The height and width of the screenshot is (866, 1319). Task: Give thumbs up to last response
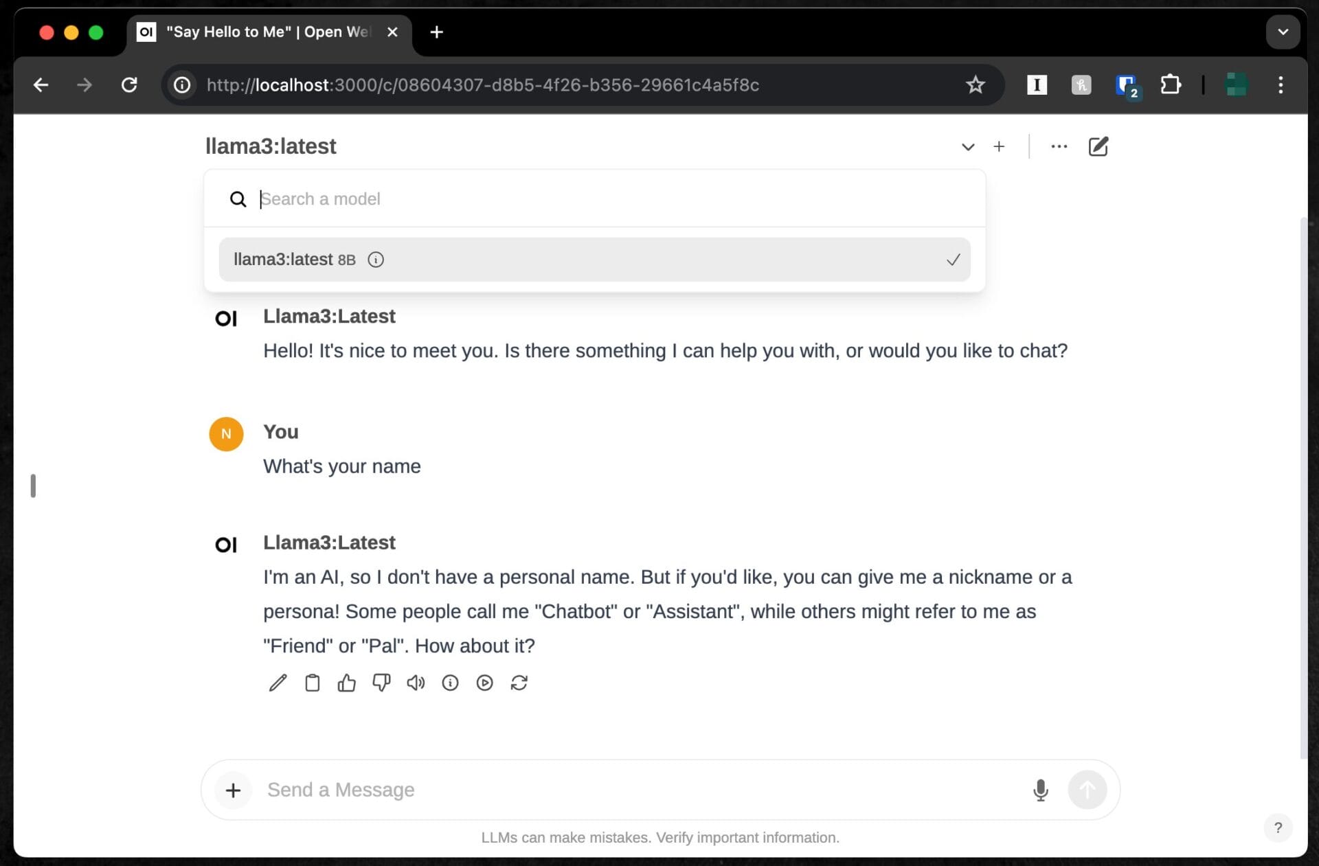tap(346, 683)
